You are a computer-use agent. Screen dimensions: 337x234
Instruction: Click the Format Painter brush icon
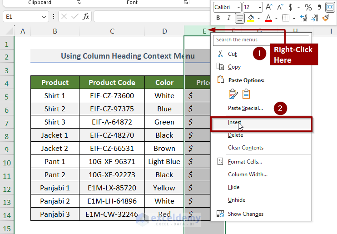(x=325, y=18)
